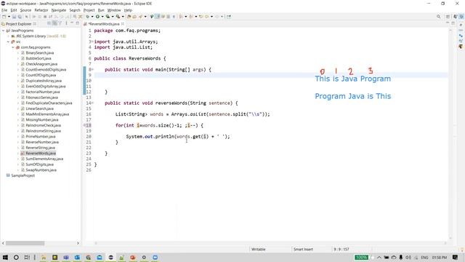This screenshot has height=262, width=465.
Task: Click the Project Explorer horizontal scrollbar thumb
Action: coord(25,243)
